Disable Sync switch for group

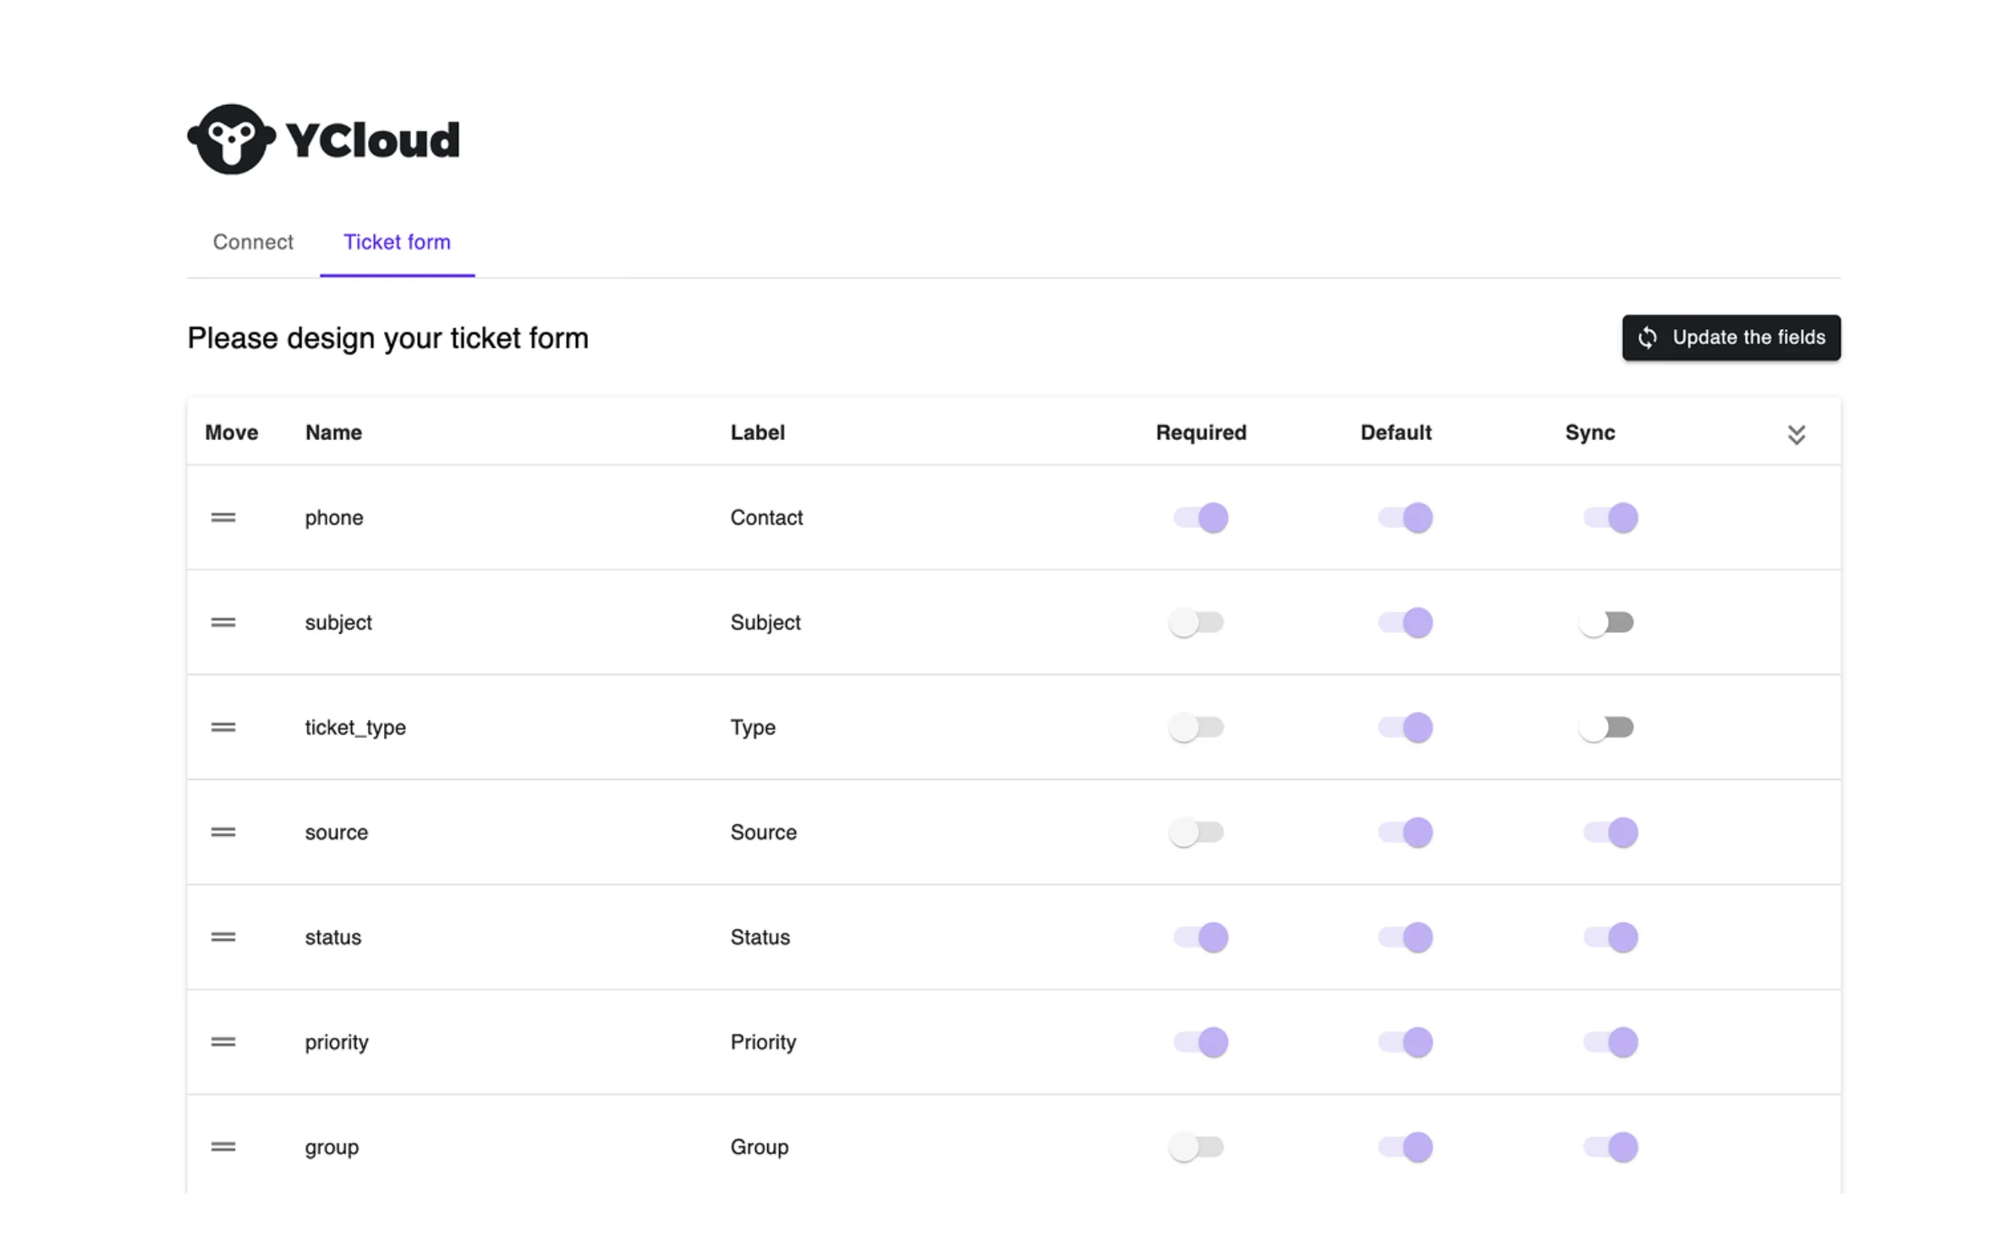click(x=1611, y=1147)
